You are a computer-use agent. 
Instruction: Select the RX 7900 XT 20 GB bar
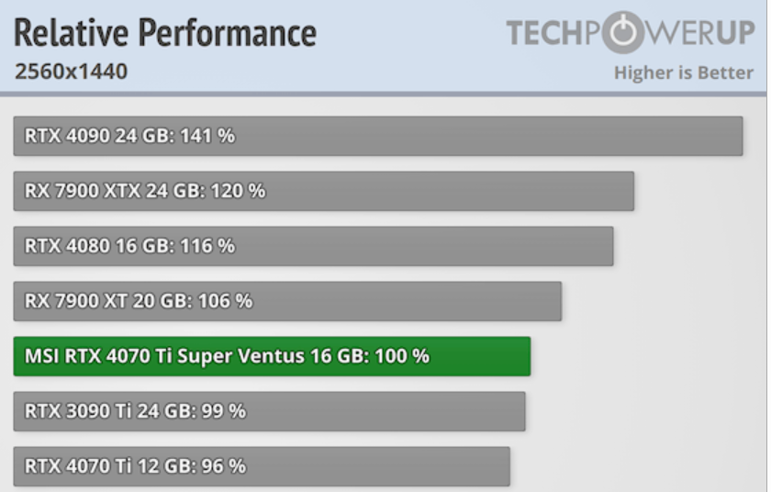tap(287, 301)
